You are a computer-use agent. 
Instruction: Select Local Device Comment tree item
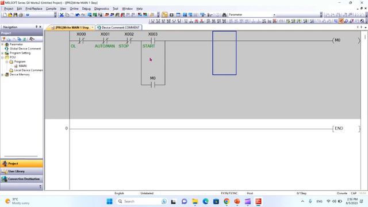pyautogui.click(x=28, y=70)
